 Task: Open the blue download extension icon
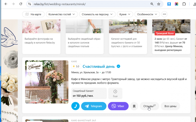point(169,4)
